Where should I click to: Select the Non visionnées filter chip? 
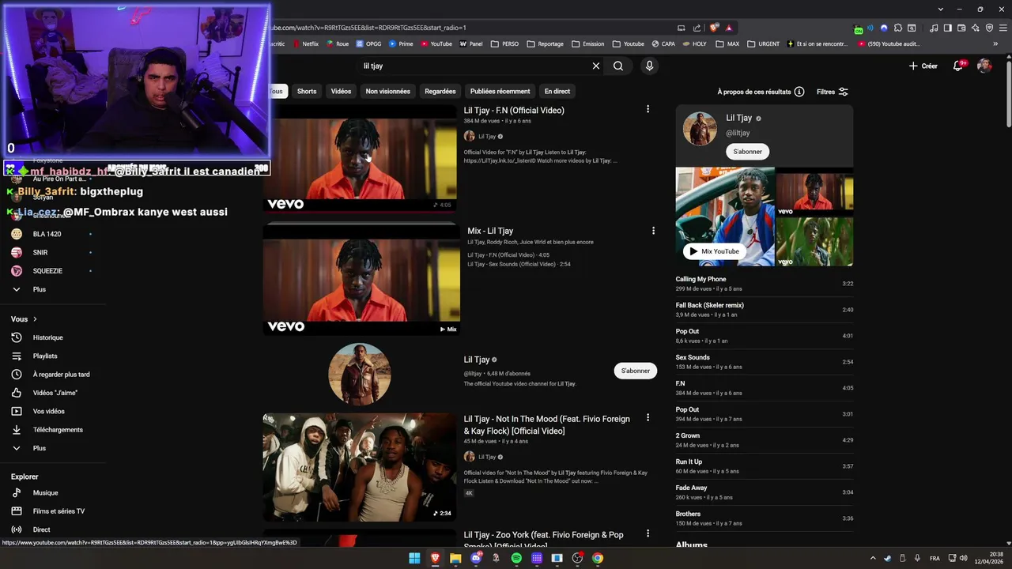point(387,91)
